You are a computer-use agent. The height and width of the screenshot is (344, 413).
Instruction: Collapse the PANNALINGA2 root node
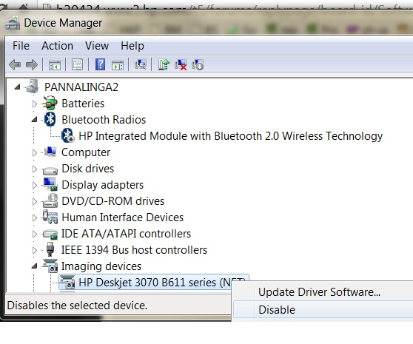17,87
